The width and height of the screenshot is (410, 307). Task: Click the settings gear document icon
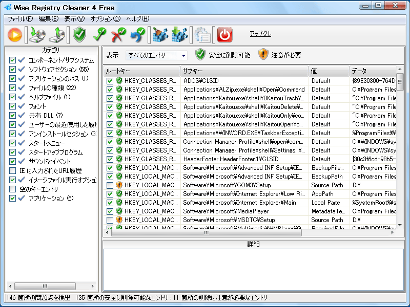coord(202,34)
